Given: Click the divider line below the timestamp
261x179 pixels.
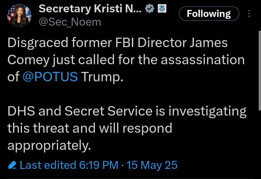Looking at the screenshot, I should tap(130, 178).
